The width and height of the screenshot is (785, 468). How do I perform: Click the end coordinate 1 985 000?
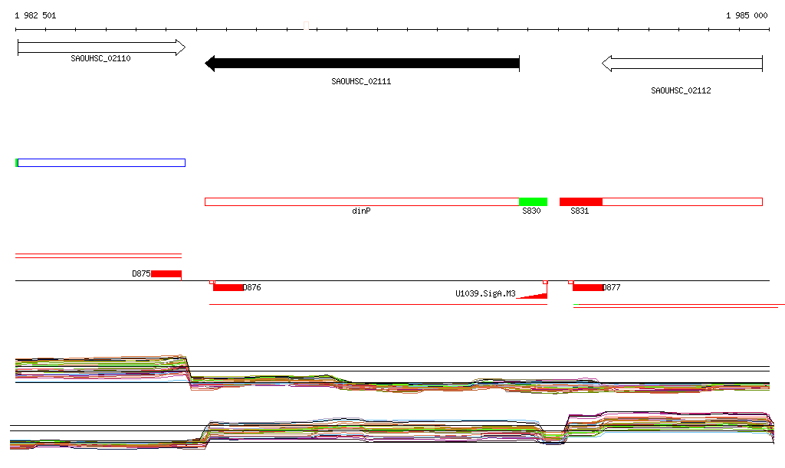point(747,15)
